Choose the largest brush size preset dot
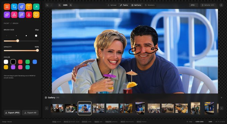Image resolution: width=227 pixels, height=124 pixels. (36, 36)
